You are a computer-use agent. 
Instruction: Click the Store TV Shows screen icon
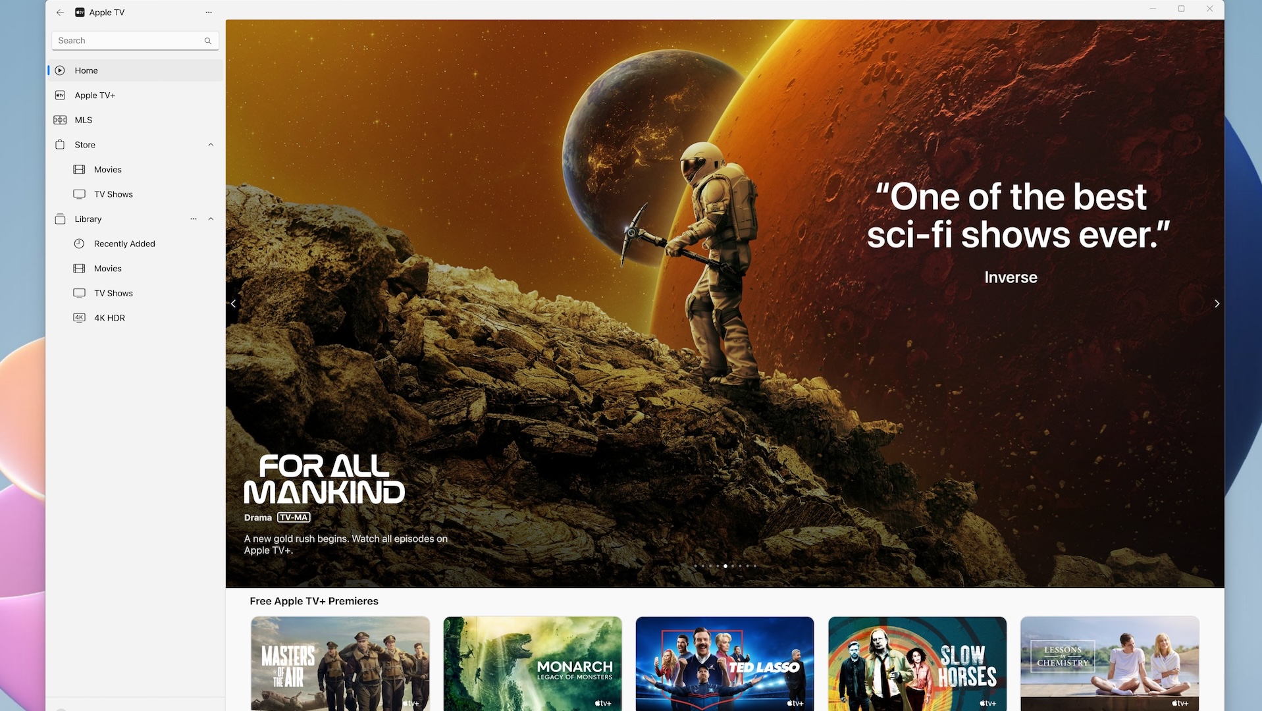tap(79, 194)
